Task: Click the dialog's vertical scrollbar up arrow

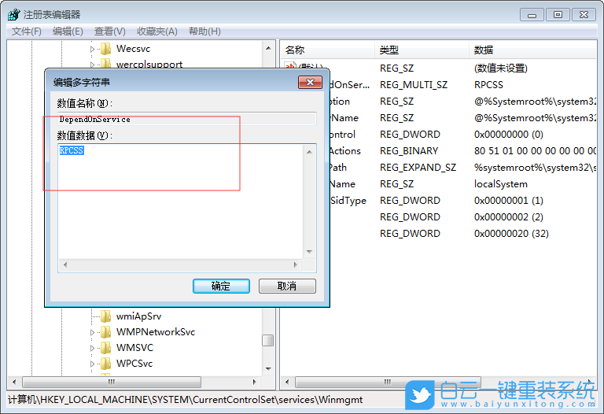Action: [309, 152]
